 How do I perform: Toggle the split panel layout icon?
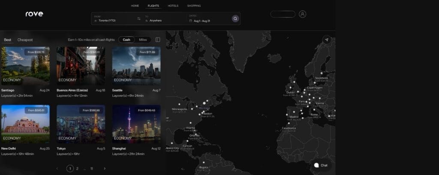[x=158, y=40]
